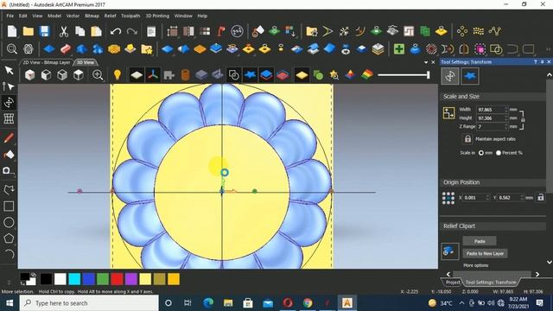
Task: Click the left panel tabs scroll arrow
Action: point(448,274)
